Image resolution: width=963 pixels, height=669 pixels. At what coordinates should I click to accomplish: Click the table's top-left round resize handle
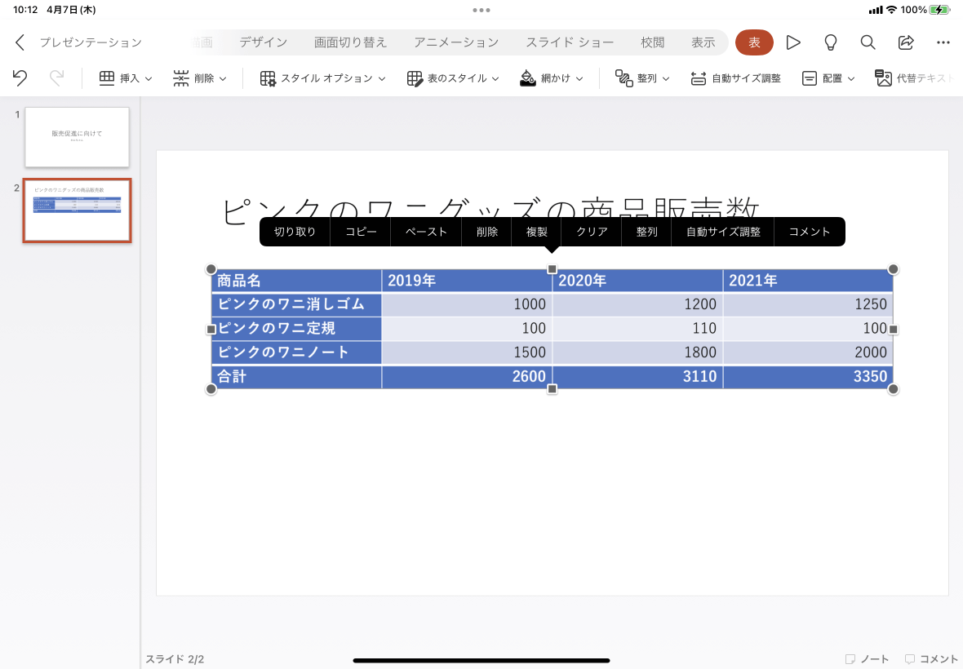pyautogui.click(x=211, y=269)
